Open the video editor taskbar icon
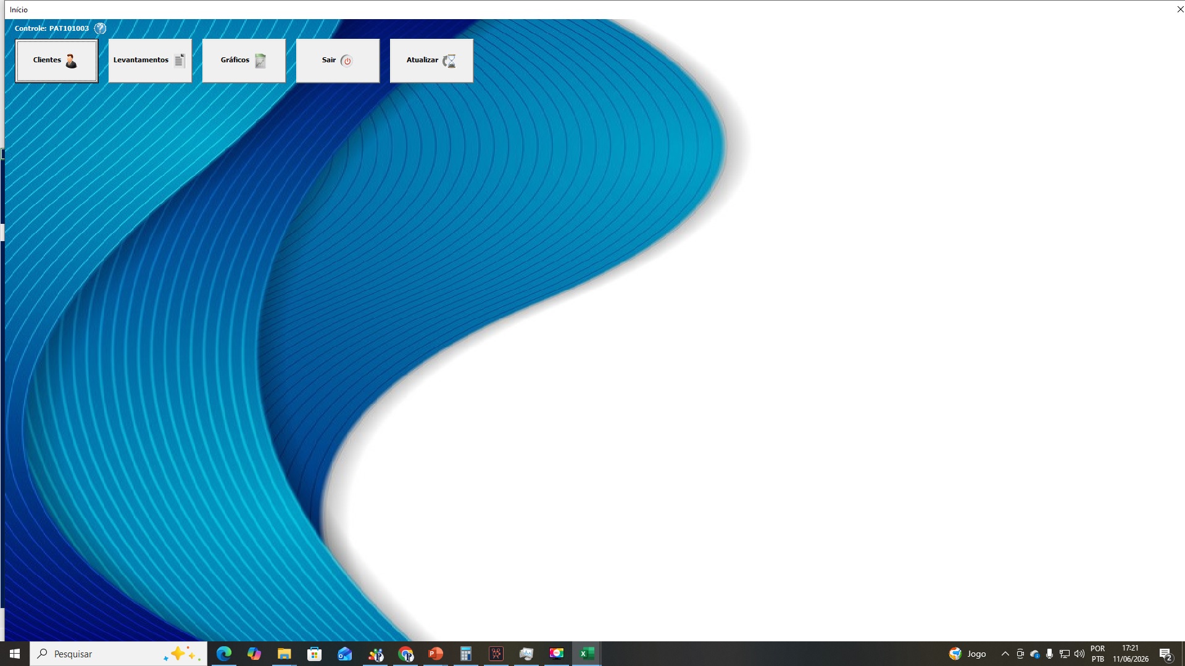 pyautogui.click(x=496, y=654)
